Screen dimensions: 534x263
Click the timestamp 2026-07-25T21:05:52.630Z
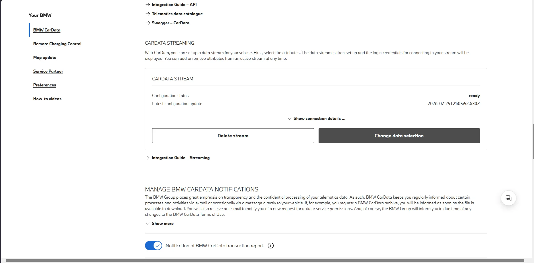(x=453, y=104)
